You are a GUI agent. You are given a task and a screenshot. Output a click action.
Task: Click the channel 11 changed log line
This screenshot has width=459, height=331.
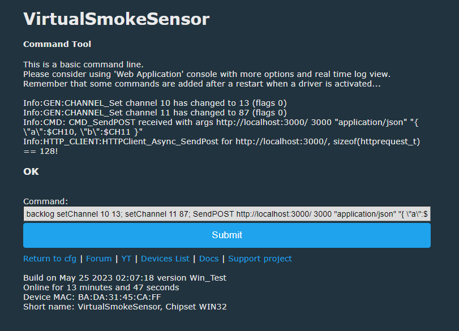click(x=155, y=113)
